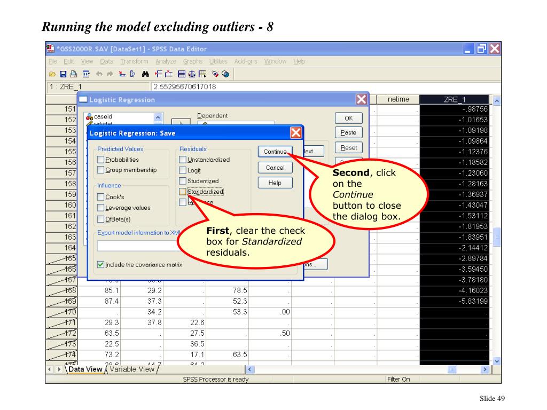The height and width of the screenshot is (410, 547).
Task: Check the Cook's influence checkbox
Action: click(x=100, y=197)
